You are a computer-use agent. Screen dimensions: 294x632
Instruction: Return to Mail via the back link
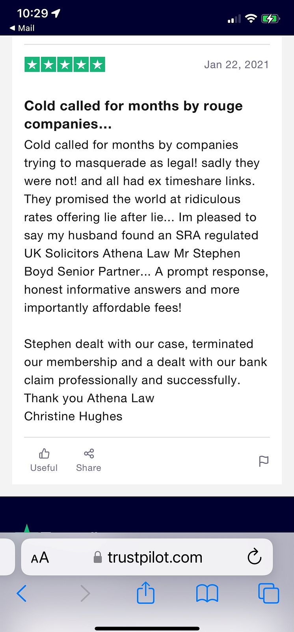(x=22, y=28)
